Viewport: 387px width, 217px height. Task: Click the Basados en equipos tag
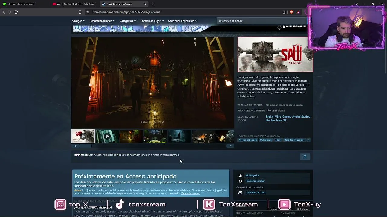294,140
